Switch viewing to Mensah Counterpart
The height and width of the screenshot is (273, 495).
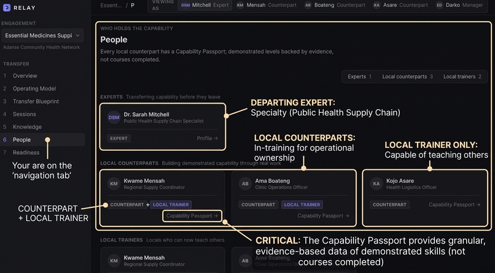pos(267,5)
